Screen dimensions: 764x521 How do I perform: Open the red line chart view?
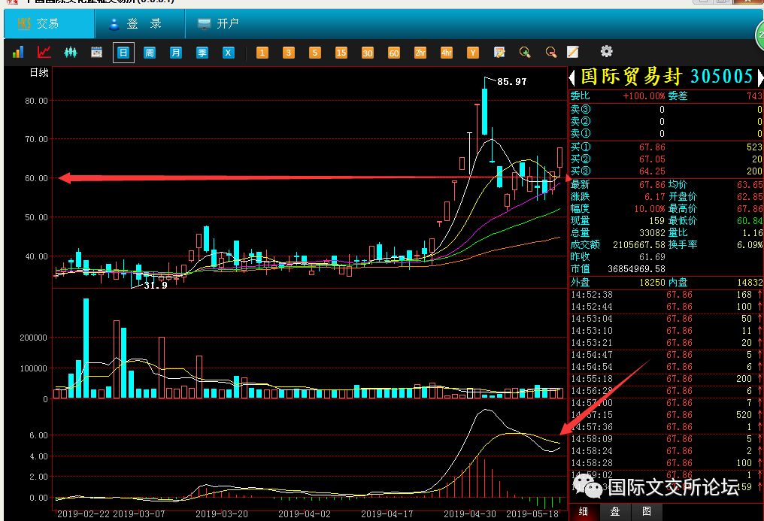click(x=44, y=52)
